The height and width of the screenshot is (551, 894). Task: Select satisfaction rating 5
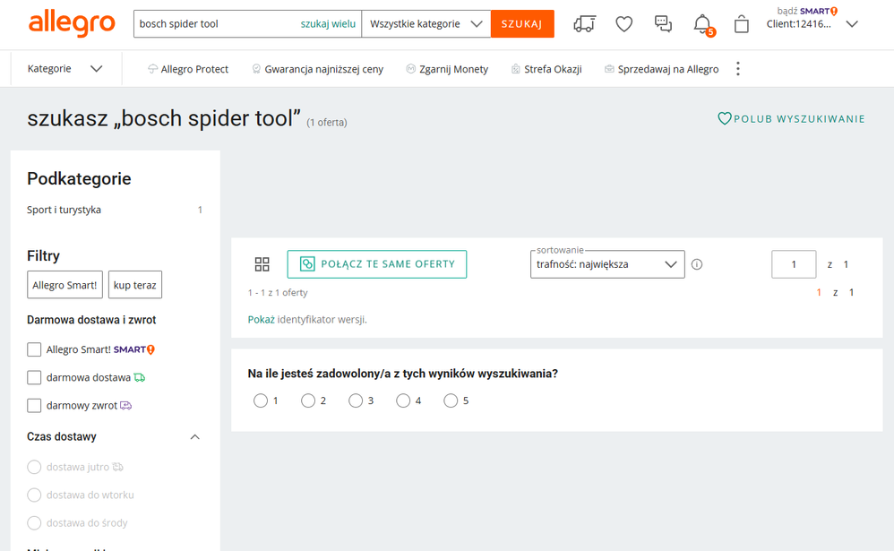coord(451,400)
